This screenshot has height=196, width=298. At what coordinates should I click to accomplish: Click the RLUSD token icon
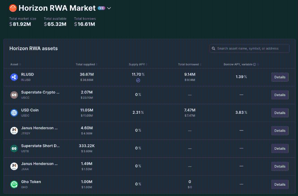pos(14,77)
